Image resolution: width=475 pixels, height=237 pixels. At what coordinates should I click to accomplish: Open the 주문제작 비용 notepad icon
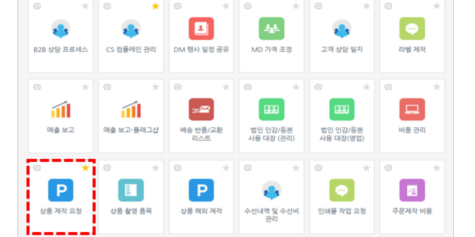412,190
